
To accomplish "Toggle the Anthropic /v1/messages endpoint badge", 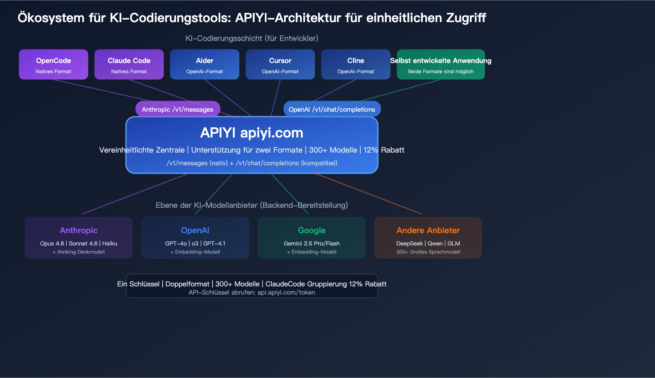I will [x=178, y=109].
